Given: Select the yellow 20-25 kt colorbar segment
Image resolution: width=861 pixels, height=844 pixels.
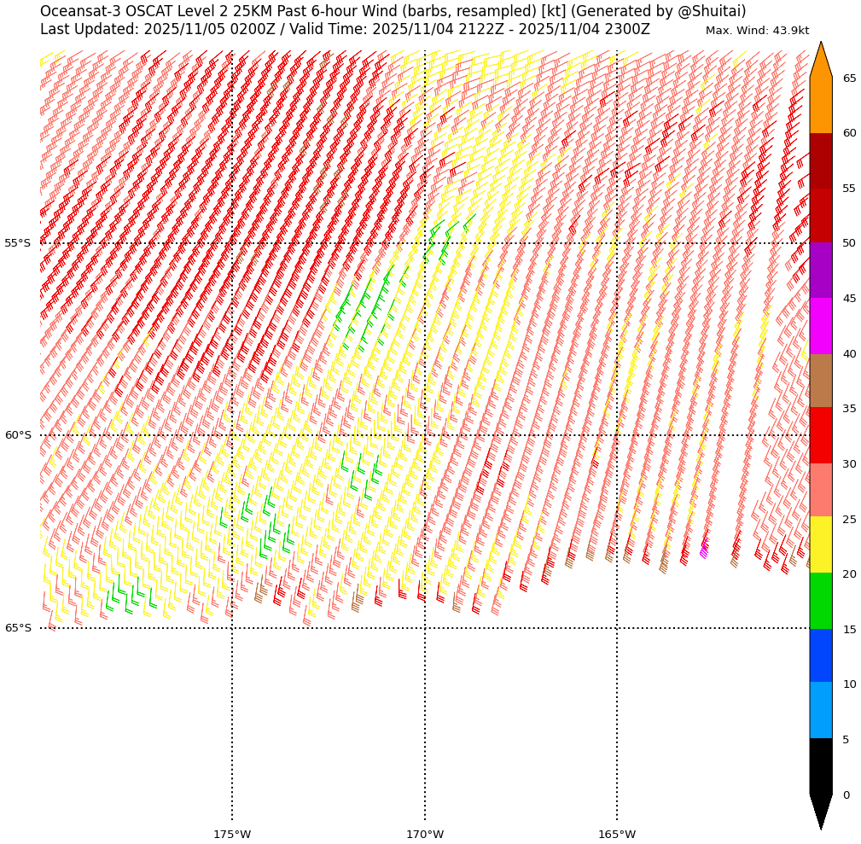Looking at the screenshot, I should 820,544.
